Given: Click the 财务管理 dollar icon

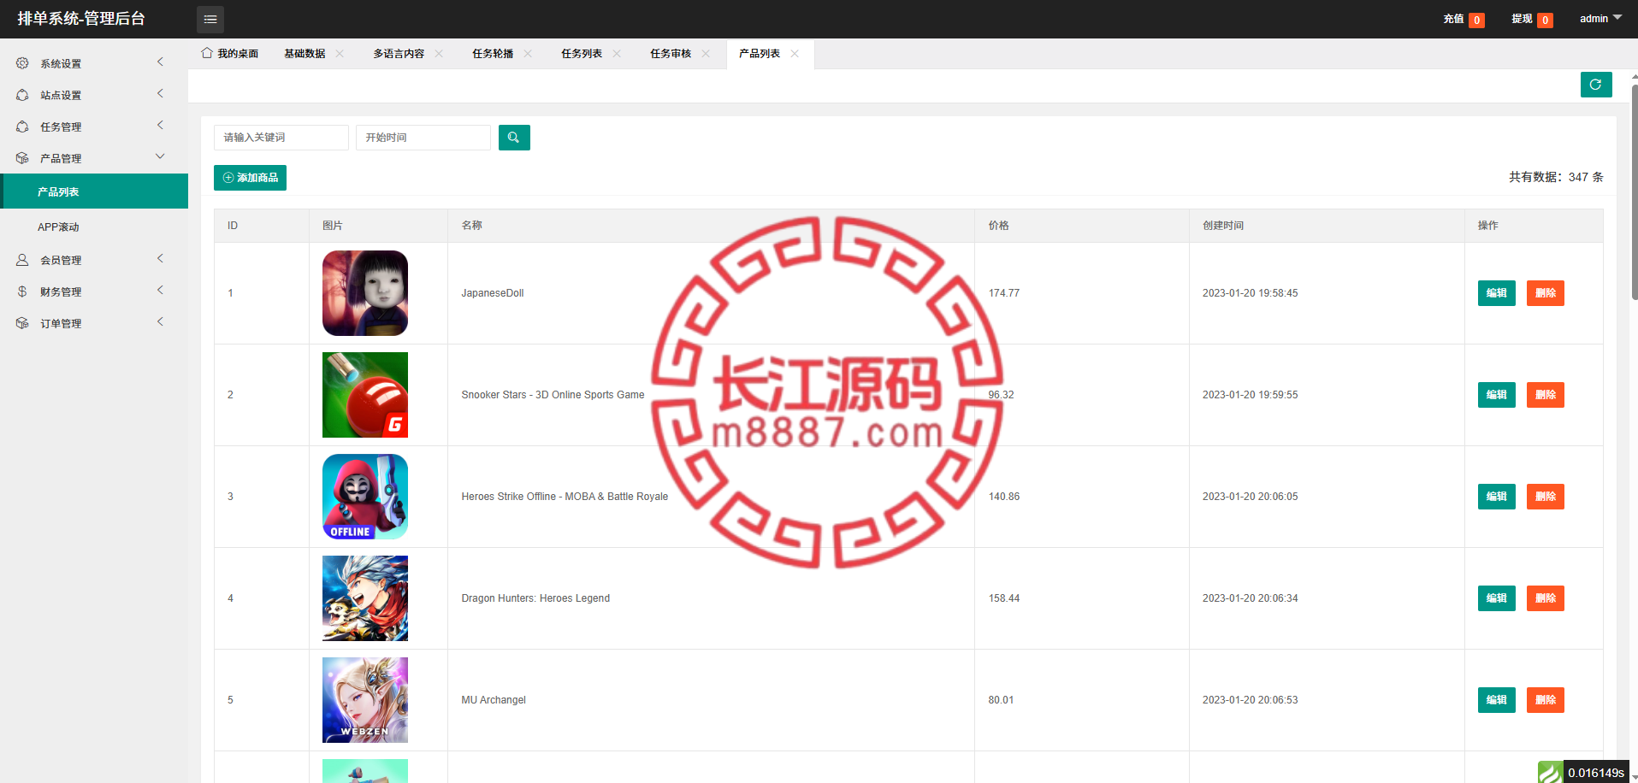Looking at the screenshot, I should pyautogui.click(x=22, y=291).
